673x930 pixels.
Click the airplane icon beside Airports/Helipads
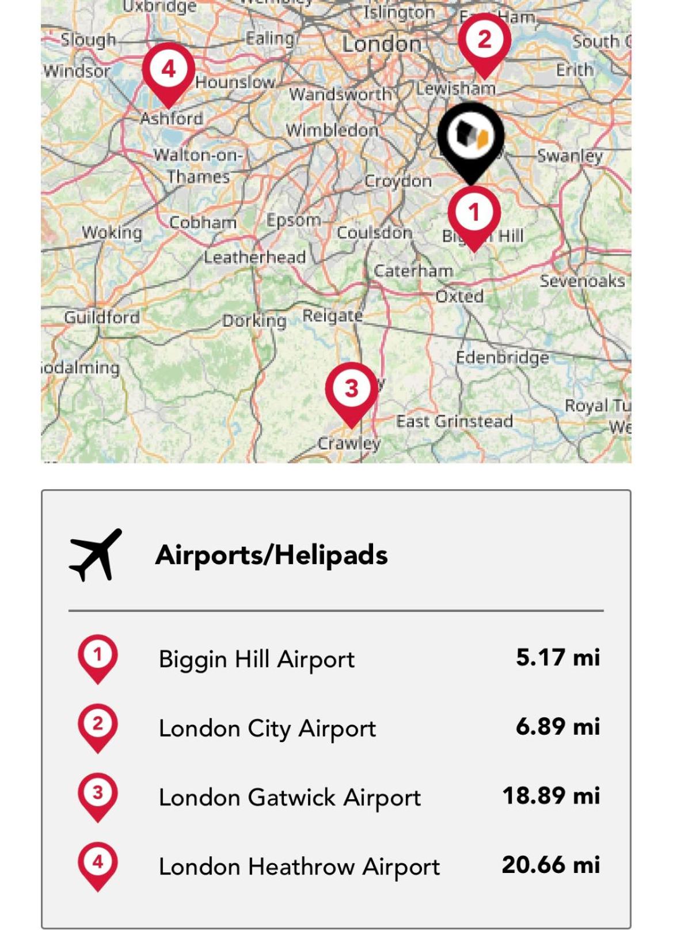pos(96,555)
